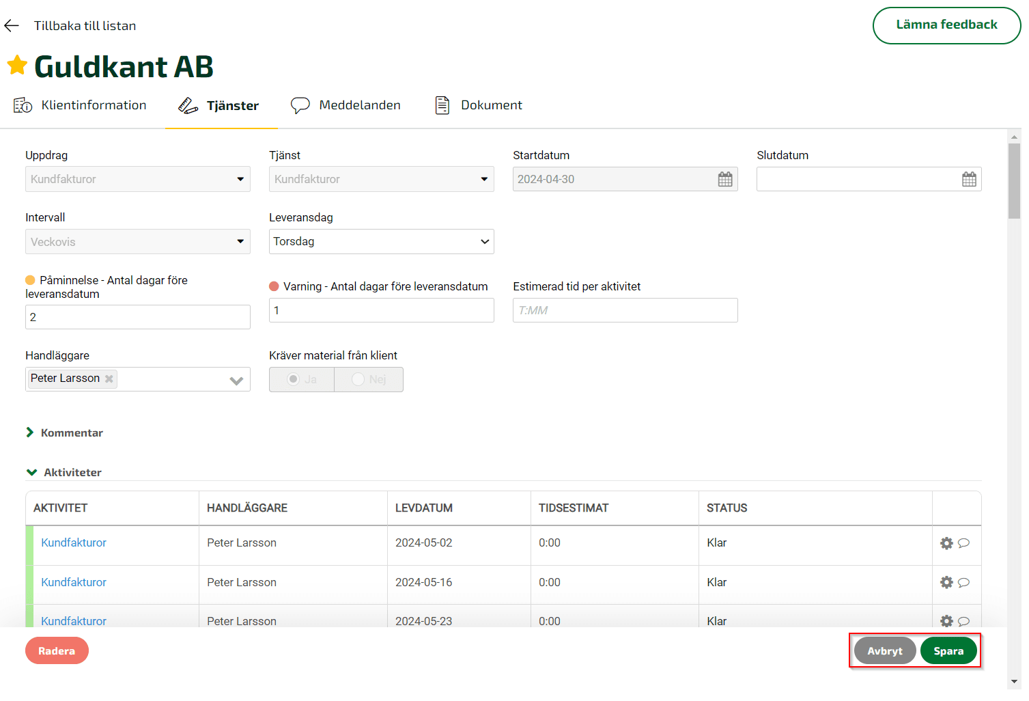The width and height of the screenshot is (1029, 701).
Task: Click the Klar status in 2024-05-16 row
Action: [717, 582]
